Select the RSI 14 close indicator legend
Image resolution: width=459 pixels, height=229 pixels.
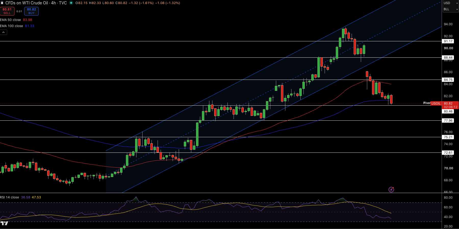(x=9, y=197)
